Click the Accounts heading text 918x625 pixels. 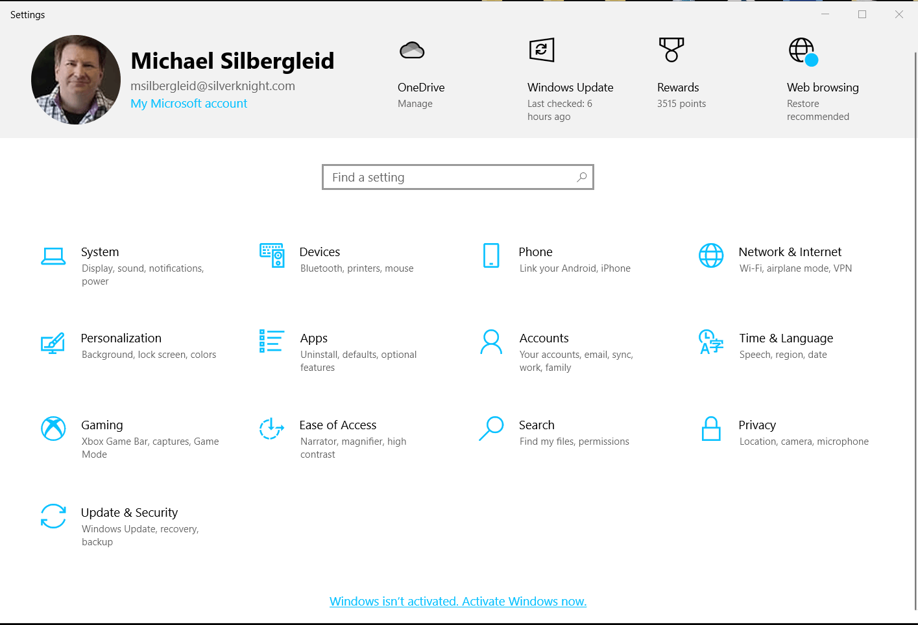click(x=544, y=338)
